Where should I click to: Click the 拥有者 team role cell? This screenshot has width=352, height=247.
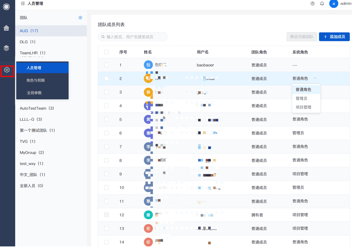[x=257, y=215]
